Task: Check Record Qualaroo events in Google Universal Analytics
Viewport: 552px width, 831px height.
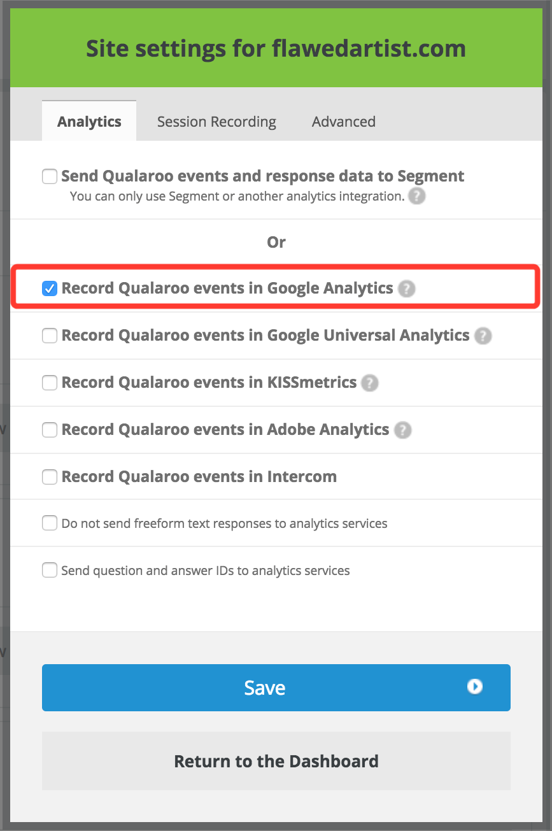Action: click(49, 336)
